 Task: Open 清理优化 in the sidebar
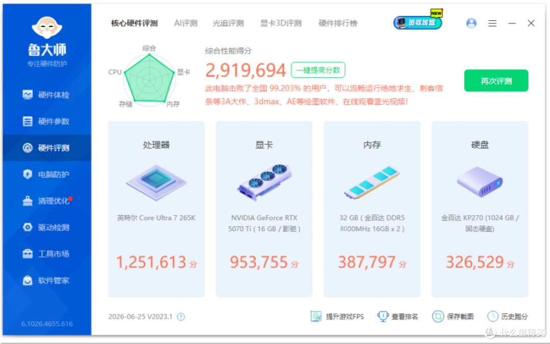pyautogui.click(x=47, y=201)
